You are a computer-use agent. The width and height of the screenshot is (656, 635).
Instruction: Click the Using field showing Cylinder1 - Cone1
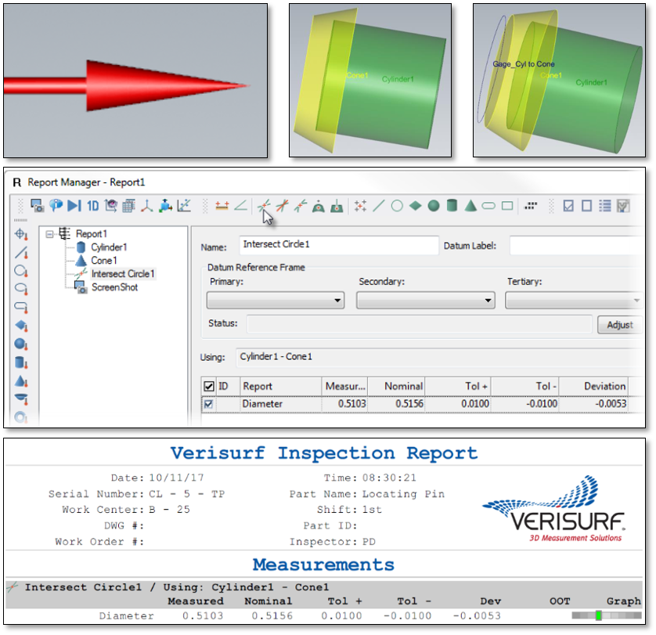click(x=439, y=357)
